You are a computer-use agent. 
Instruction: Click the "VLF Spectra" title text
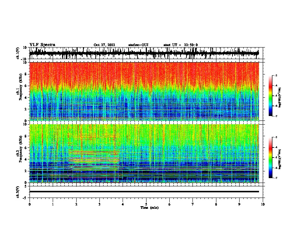click(42, 45)
